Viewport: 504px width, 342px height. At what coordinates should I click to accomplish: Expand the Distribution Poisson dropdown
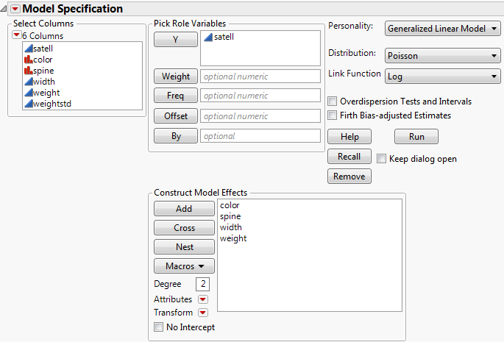pos(443,56)
